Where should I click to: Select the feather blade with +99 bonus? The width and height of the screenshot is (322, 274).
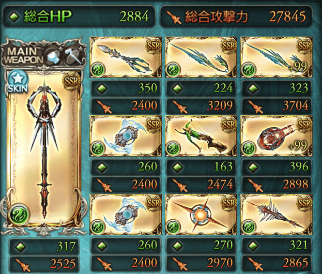click(x=277, y=57)
